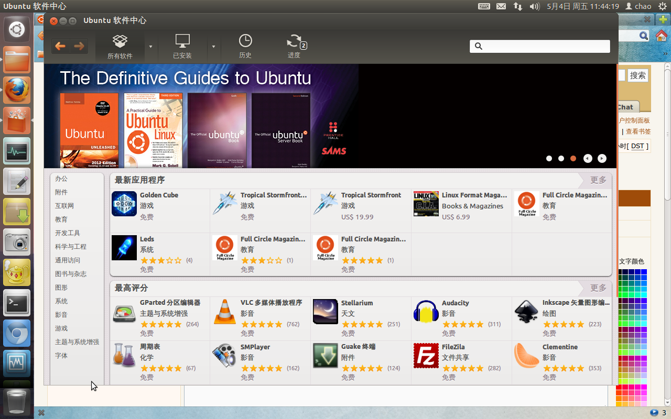Open the Leds blue LED icon
Viewport: 671px width, 419px height.
124,248
